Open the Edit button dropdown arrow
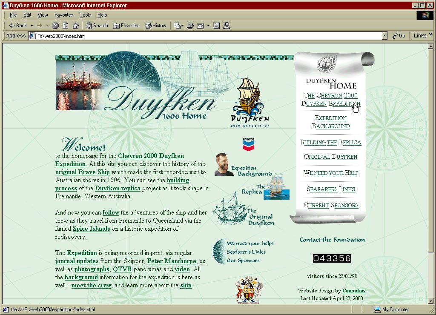Image resolution: width=436 pixels, height=315 pixels. pos(208,26)
